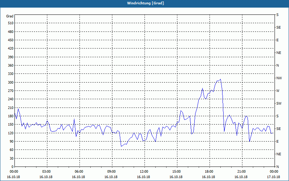The width and height of the screenshot is (289, 181).
Task: Select the 420 degree axis label
Action: pyautogui.click(x=10, y=49)
